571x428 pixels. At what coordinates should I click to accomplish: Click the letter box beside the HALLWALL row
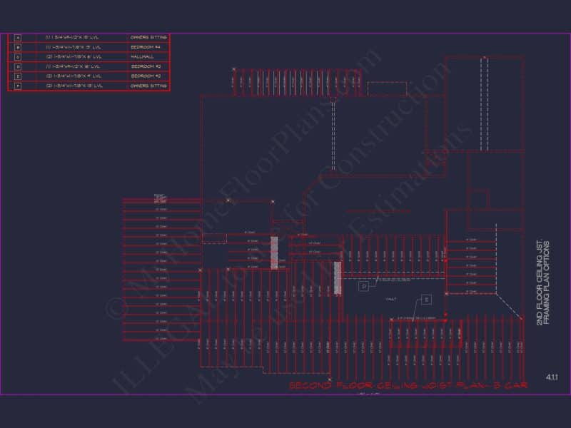18,57
